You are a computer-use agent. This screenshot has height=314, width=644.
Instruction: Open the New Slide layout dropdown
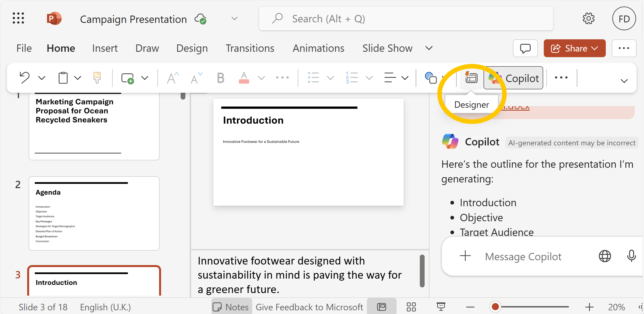145,78
